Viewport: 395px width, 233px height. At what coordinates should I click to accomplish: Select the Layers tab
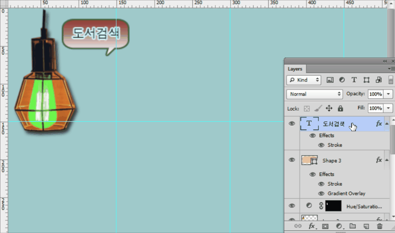coord(295,69)
